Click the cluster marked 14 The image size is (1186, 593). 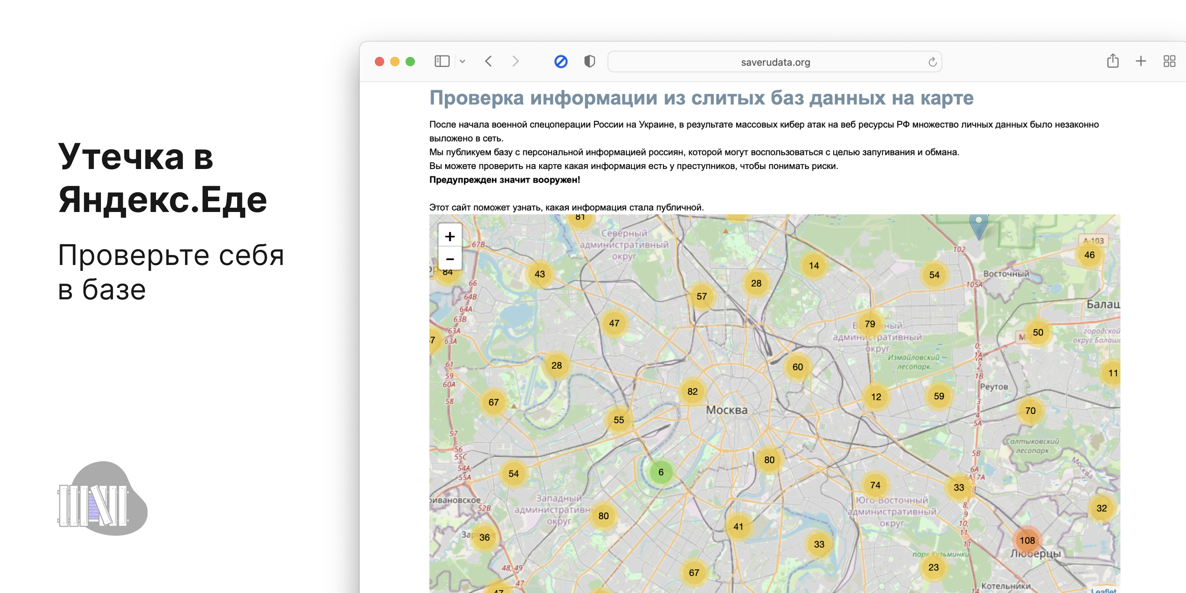point(814,265)
